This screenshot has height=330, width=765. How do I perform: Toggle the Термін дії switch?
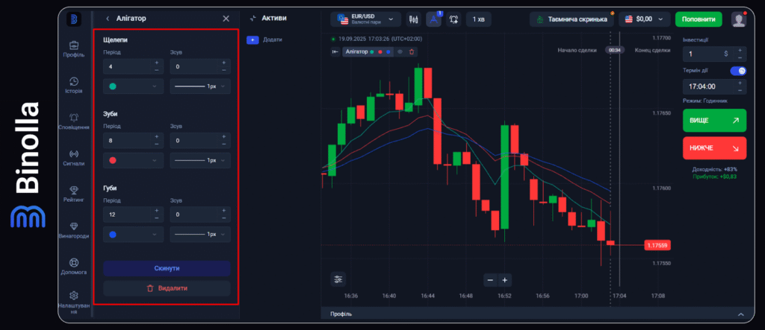(x=737, y=71)
